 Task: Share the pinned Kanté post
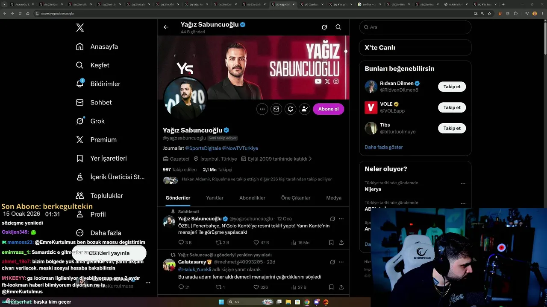341,243
